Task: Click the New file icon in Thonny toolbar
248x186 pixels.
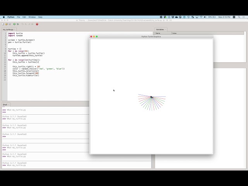Action: coord(3,24)
